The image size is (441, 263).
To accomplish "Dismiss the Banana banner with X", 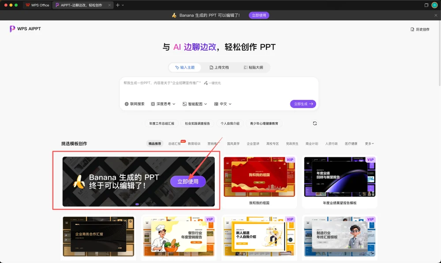I will (x=436, y=15).
